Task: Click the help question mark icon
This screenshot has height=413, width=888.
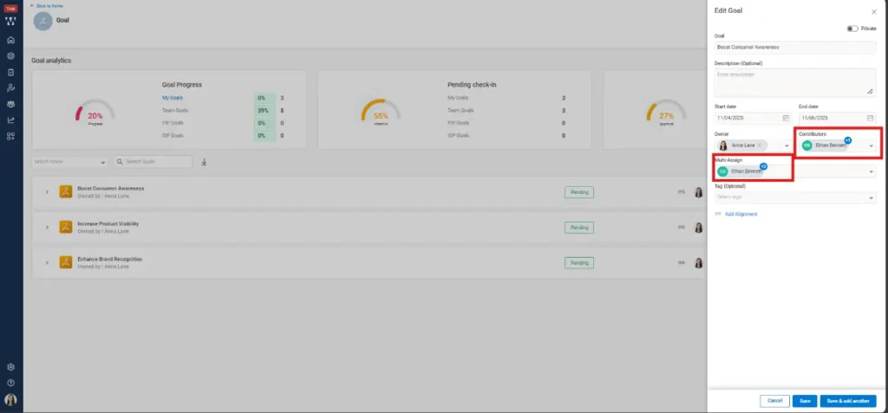Action: pyautogui.click(x=10, y=383)
